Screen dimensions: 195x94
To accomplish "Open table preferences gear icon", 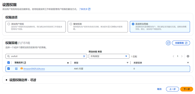I will tap(188, 56).
